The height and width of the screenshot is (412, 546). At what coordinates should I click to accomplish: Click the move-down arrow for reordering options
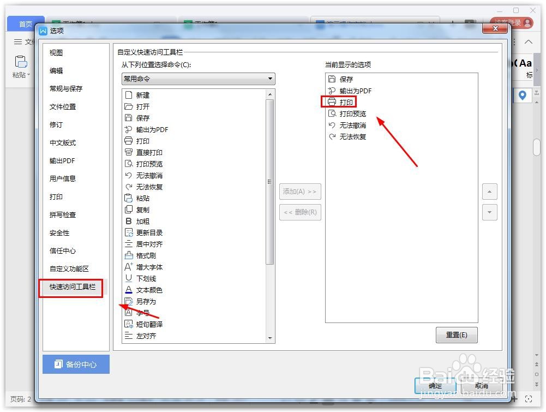click(489, 212)
